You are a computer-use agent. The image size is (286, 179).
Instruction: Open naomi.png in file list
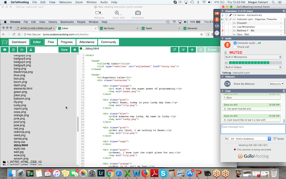pyautogui.click(x=21, y=109)
